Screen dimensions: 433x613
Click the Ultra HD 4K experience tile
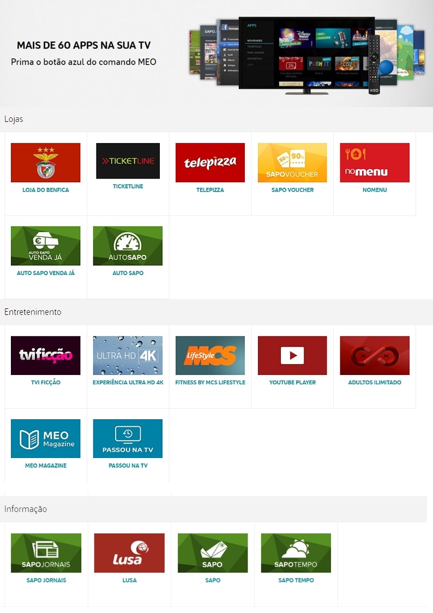click(128, 355)
